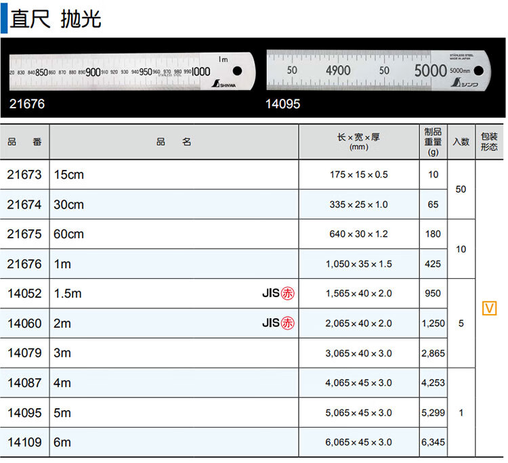Click the 制品重量 (g) column header
The image size is (508, 463).
click(x=433, y=142)
